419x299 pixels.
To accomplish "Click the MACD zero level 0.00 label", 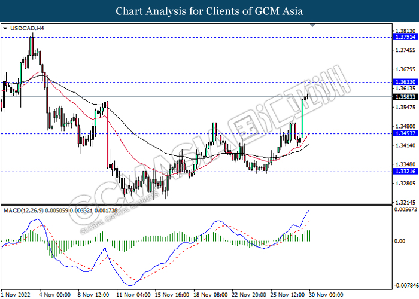I will point(400,242).
